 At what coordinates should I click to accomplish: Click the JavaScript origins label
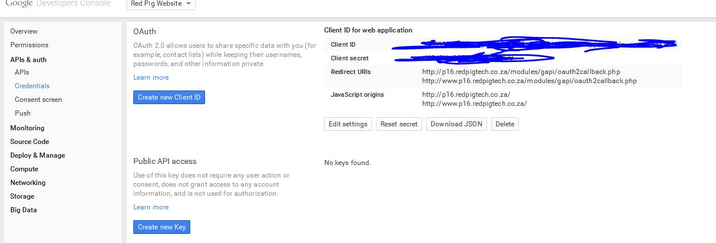pos(357,94)
